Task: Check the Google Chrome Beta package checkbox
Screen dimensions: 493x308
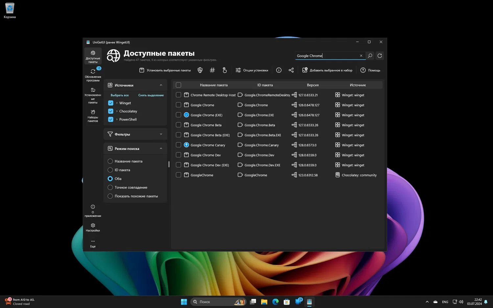Action: coord(178,125)
